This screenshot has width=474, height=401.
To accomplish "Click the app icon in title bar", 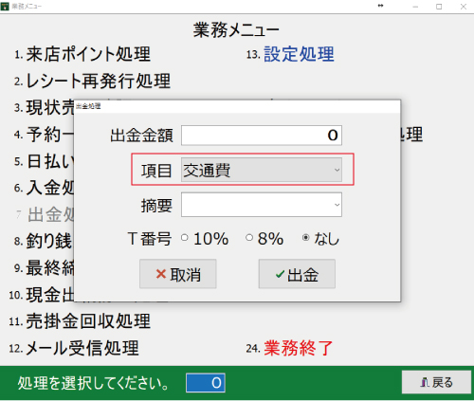I will click(x=5, y=7).
